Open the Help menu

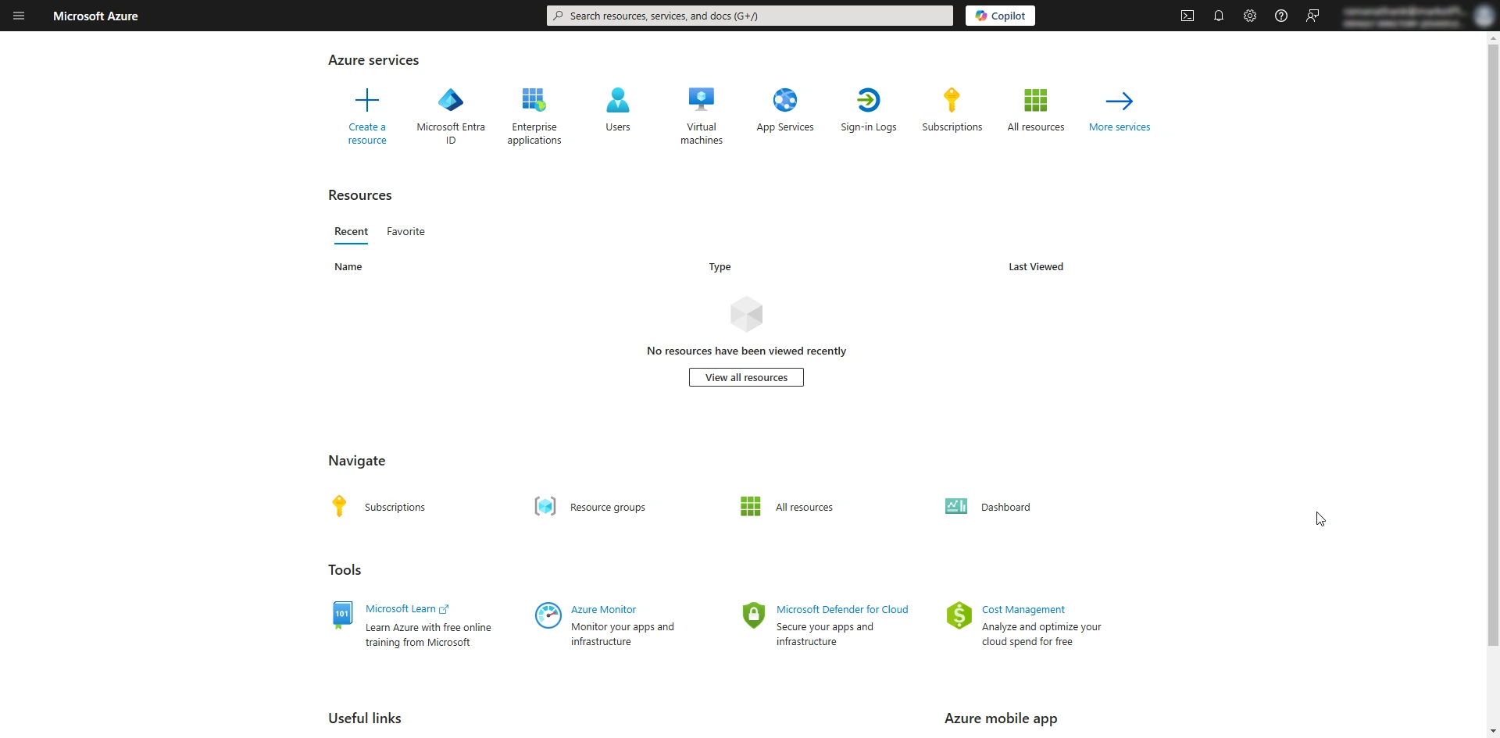1280,16
